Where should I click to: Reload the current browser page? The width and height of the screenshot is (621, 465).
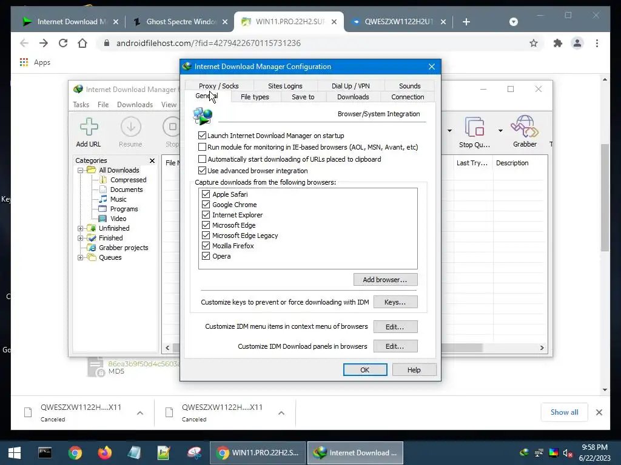coord(63,43)
